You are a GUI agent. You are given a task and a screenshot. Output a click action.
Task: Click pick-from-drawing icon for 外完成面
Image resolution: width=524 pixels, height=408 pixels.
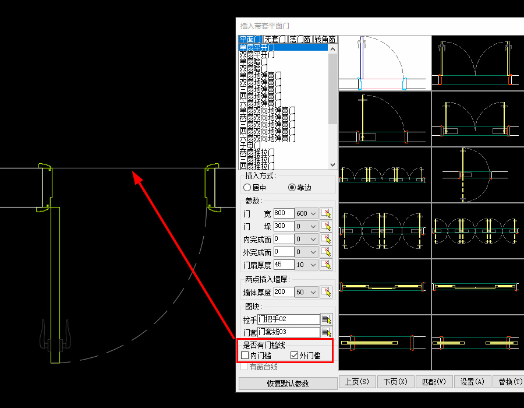326,252
